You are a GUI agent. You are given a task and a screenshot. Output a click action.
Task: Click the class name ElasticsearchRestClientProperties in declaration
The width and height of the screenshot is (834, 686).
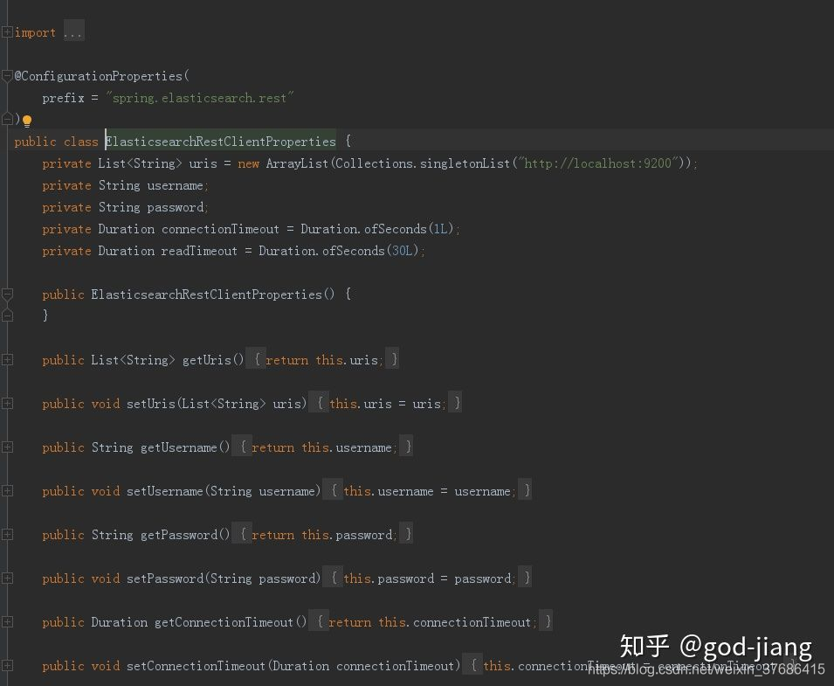pos(221,142)
